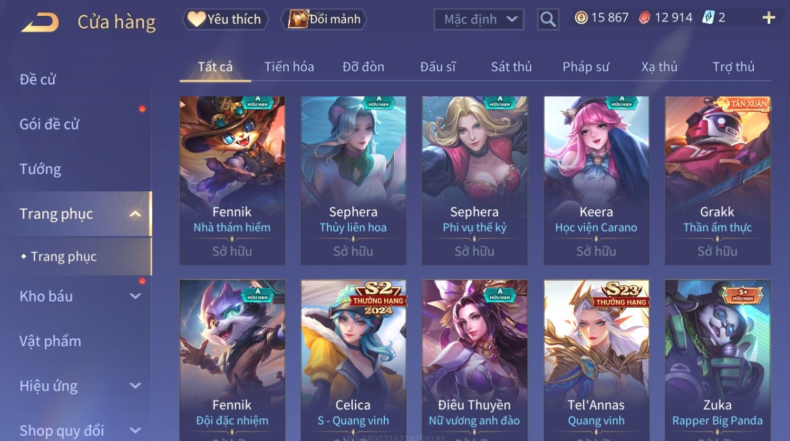Viewport: 790px width, 441px height.
Task: Open Gói đề cử in sidebar
Action: 49,124
